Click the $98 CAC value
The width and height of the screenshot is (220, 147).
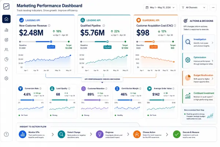pos(143,33)
